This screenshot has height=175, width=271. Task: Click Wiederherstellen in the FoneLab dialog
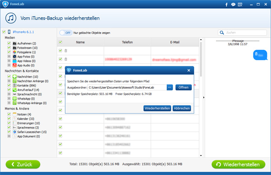pos(157,109)
